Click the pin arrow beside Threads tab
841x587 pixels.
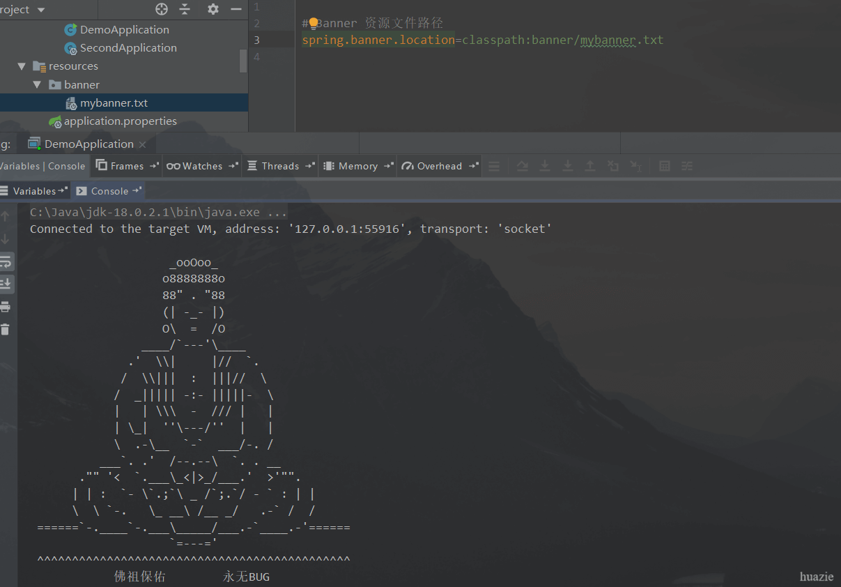[x=309, y=166]
